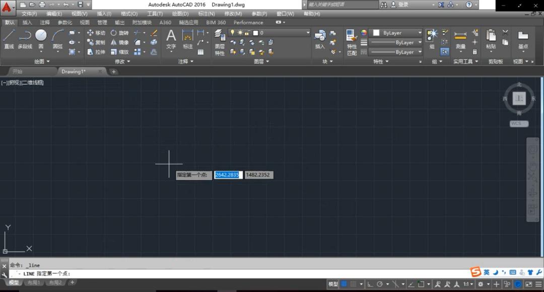Switch to the Annotate (注释) ribbon tab
This screenshot has width=544, height=292.
(45, 23)
